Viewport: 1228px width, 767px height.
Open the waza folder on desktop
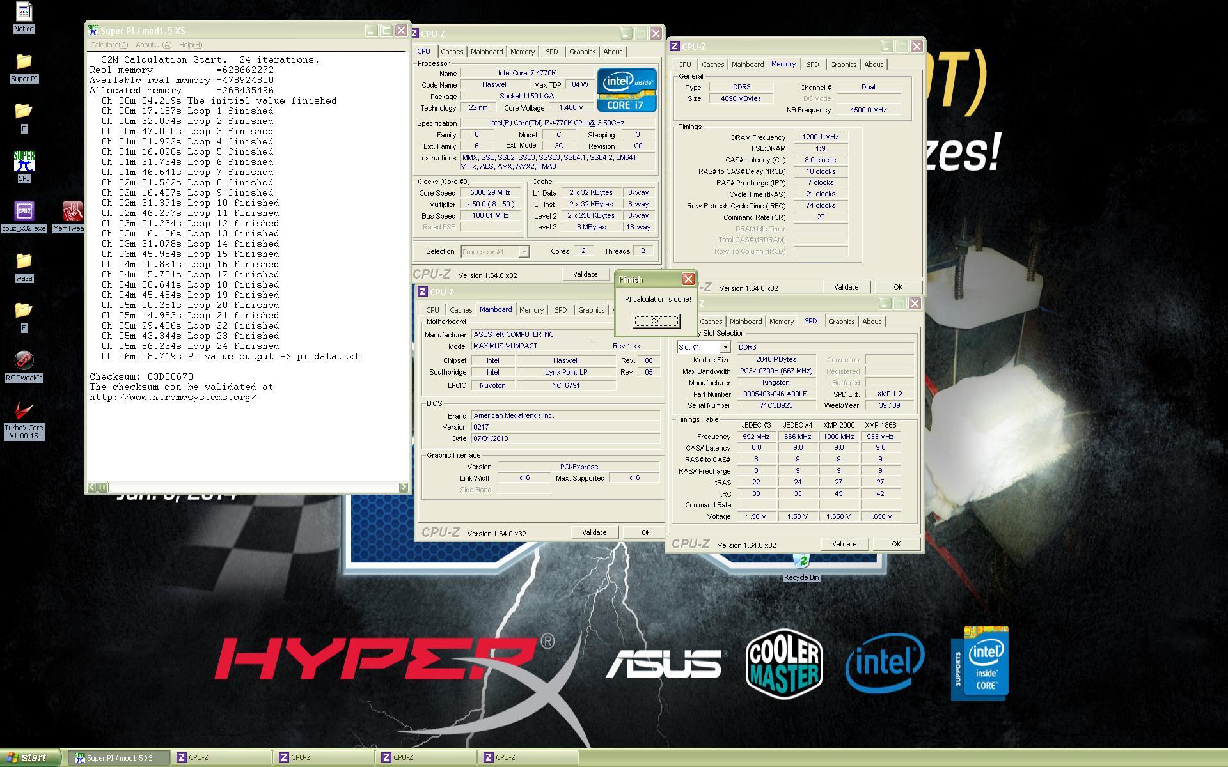(x=24, y=267)
